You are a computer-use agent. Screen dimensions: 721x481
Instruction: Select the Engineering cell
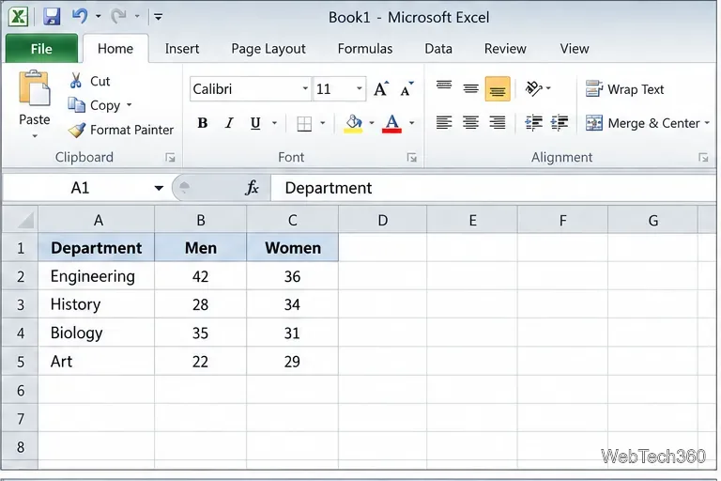[96, 276]
